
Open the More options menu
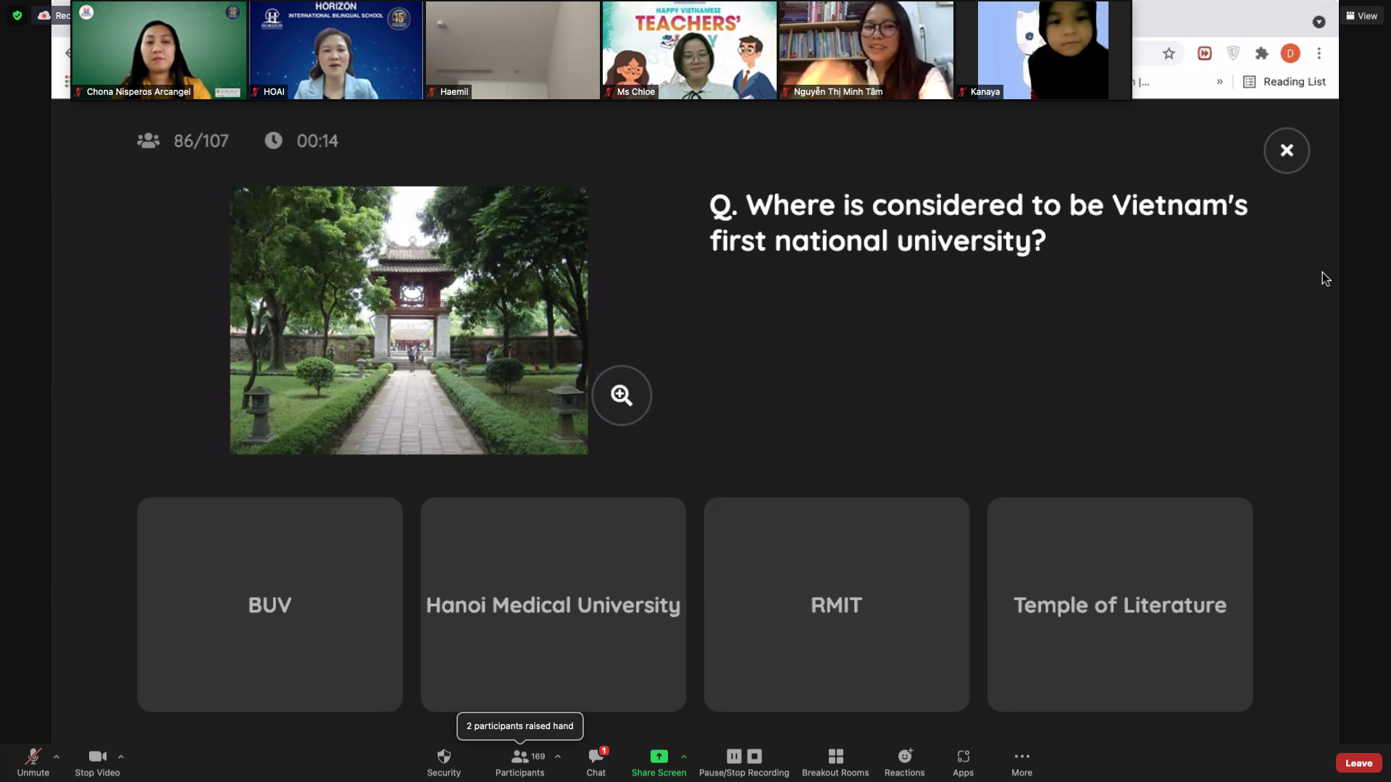click(x=1022, y=762)
